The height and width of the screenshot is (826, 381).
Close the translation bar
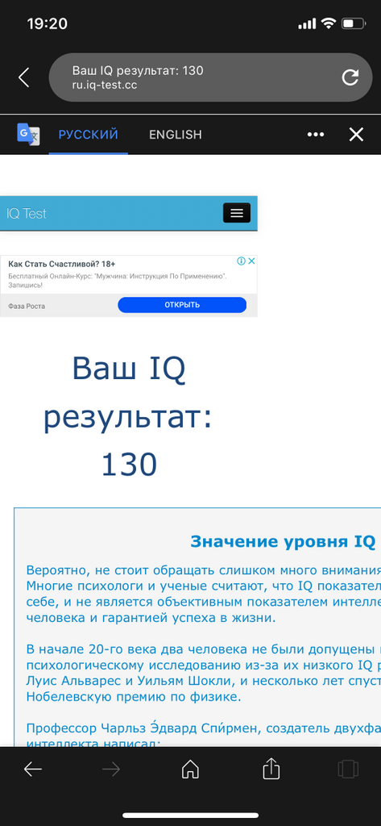coord(356,135)
